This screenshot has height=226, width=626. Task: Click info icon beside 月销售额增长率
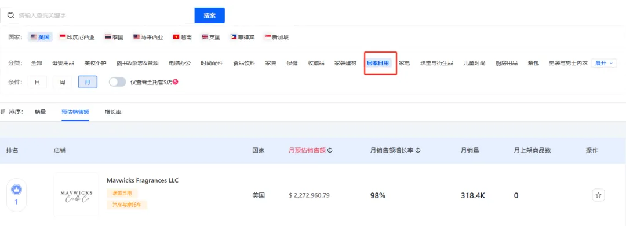pyautogui.click(x=418, y=151)
